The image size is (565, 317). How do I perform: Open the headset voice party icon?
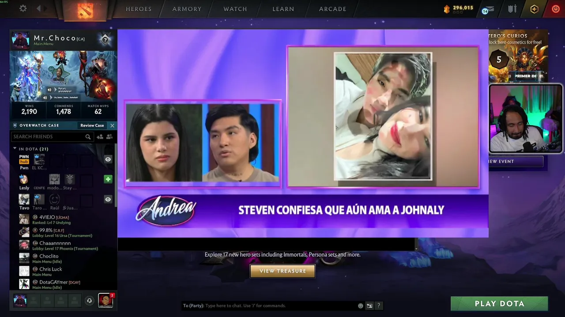coord(89,301)
